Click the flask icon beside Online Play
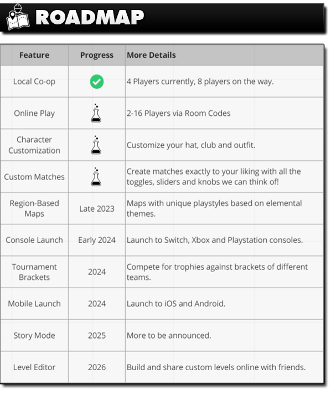Screen dimensions: 336x399 point(96,113)
